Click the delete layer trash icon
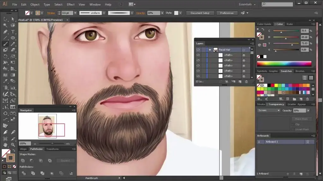This screenshot has height=181, width=323. [x=246, y=82]
